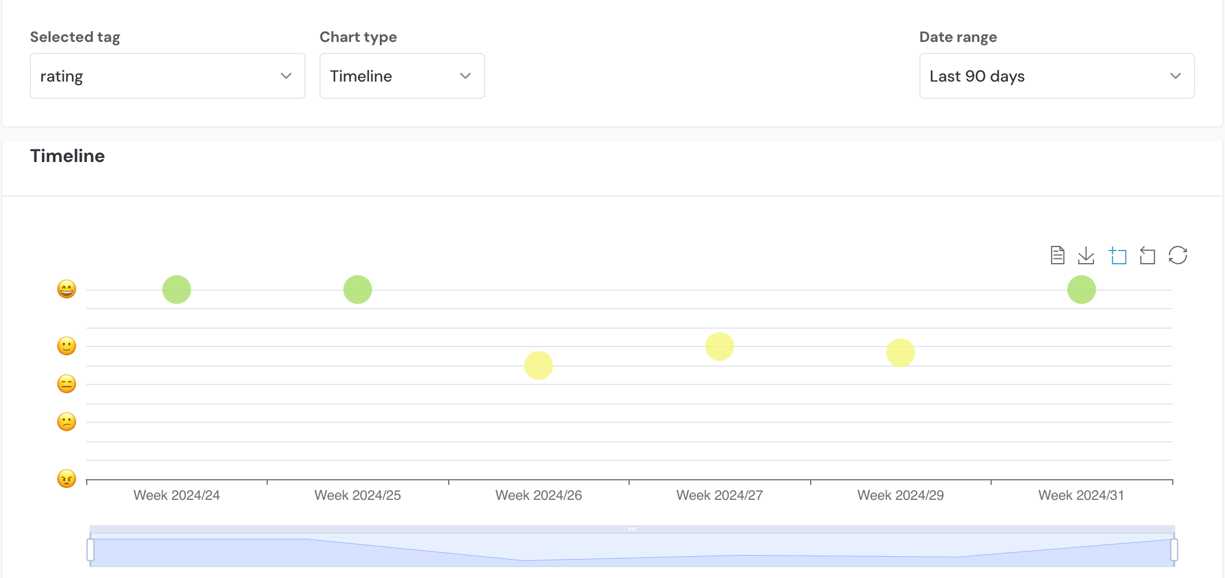This screenshot has height=578, width=1225.
Task: Click the left handle of zoom slider
Action: pos(91,549)
